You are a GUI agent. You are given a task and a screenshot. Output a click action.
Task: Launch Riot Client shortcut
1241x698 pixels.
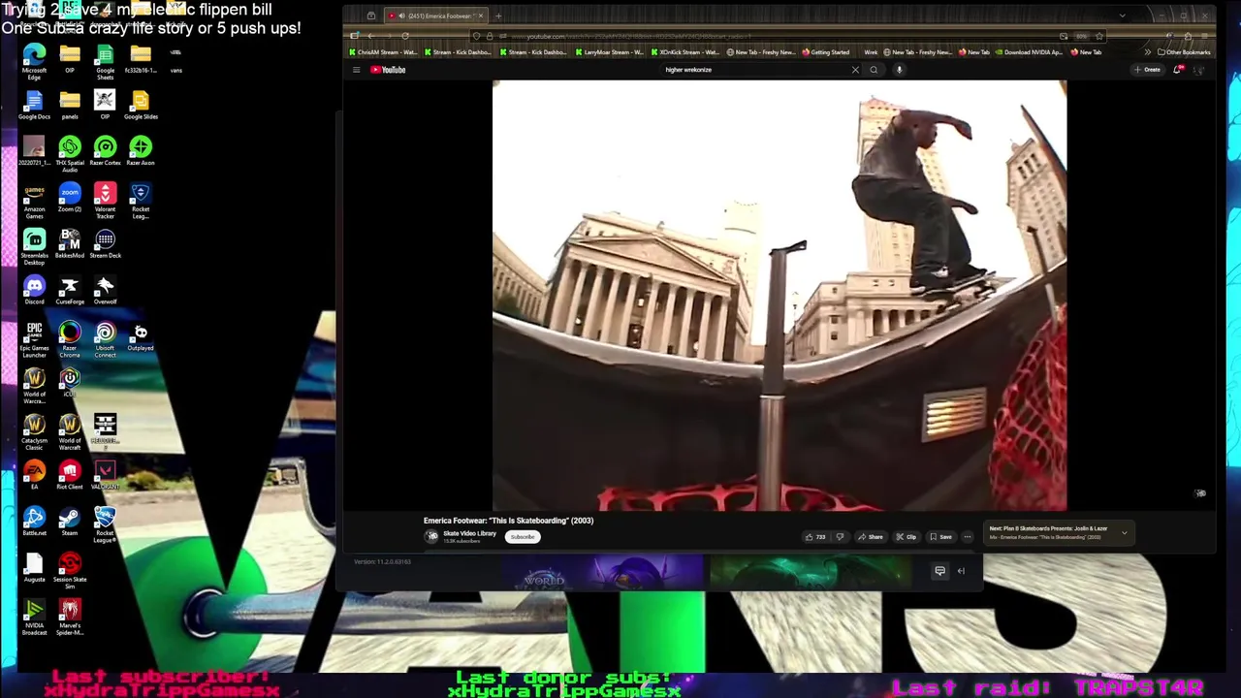pyautogui.click(x=70, y=475)
